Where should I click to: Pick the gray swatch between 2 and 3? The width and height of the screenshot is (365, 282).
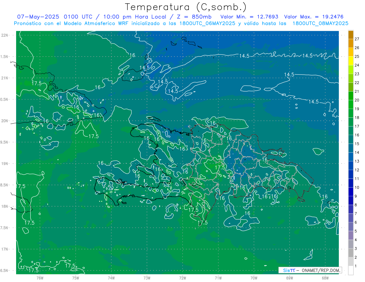click(x=351, y=253)
